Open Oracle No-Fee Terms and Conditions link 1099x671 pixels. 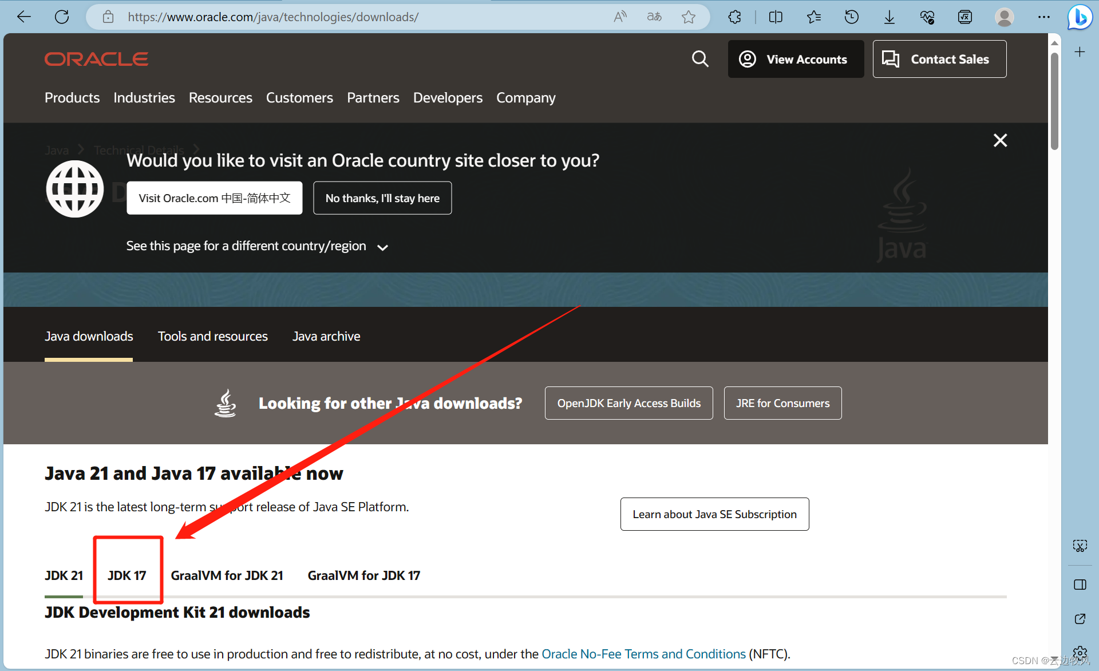pos(643,654)
